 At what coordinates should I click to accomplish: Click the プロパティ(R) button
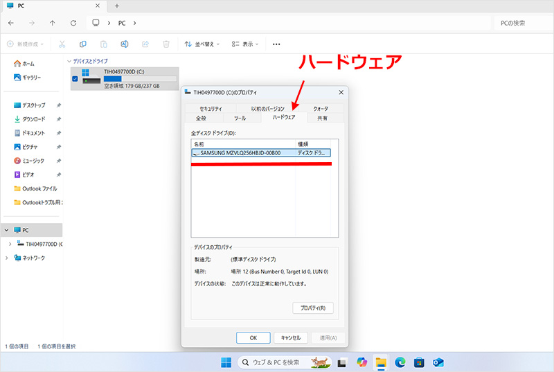tap(313, 308)
